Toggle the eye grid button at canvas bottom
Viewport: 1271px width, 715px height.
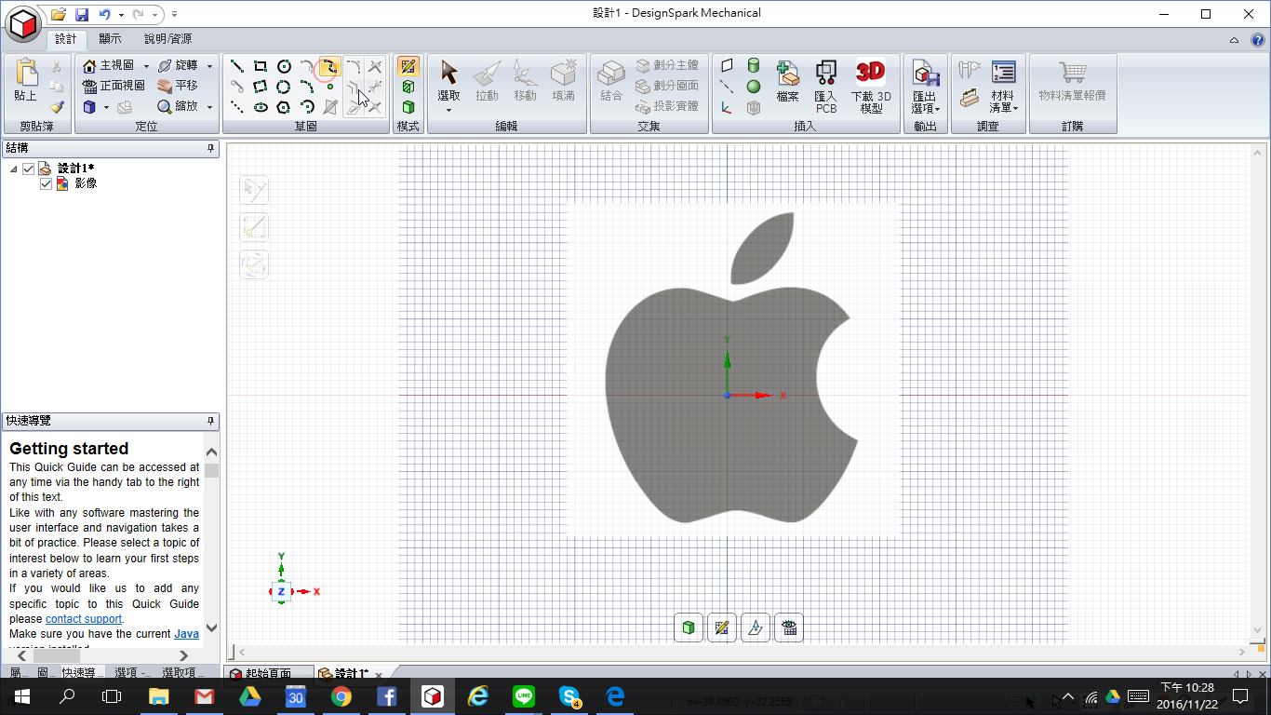789,627
